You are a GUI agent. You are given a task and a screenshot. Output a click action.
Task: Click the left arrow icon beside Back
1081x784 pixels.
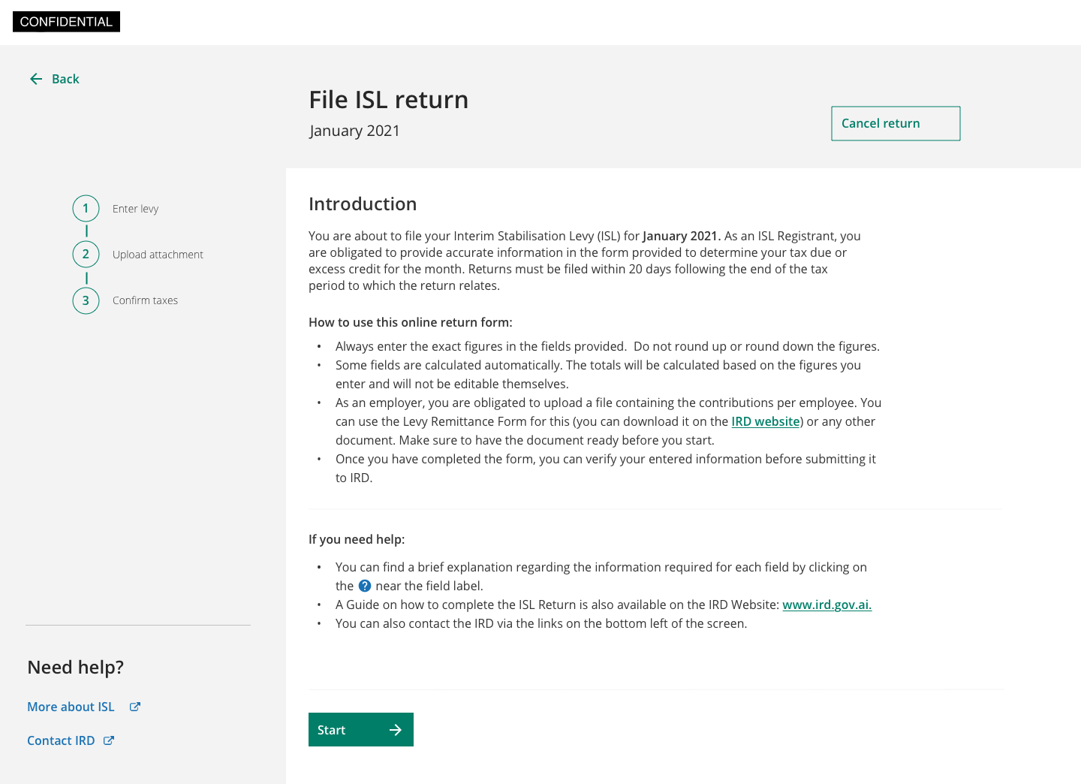pyautogui.click(x=36, y=79)
